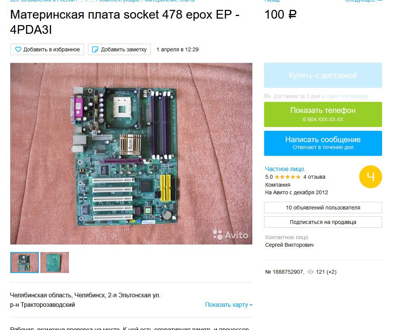Click Написать сообщение button
The image size is (411, 330).
[x=323, y=143]
